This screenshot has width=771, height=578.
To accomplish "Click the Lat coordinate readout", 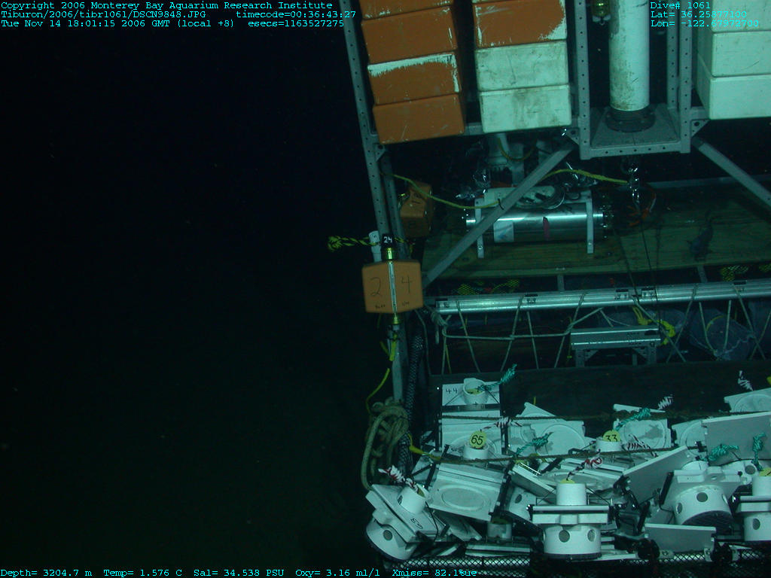I will (x=698, y=14).
